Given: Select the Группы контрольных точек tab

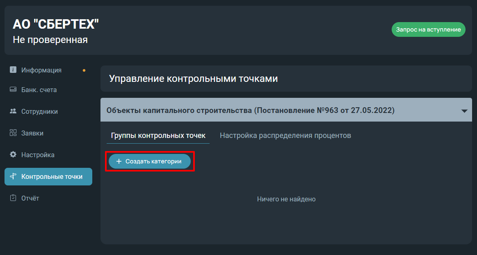Looking at the screenshot, I should [x=158, y=135].
